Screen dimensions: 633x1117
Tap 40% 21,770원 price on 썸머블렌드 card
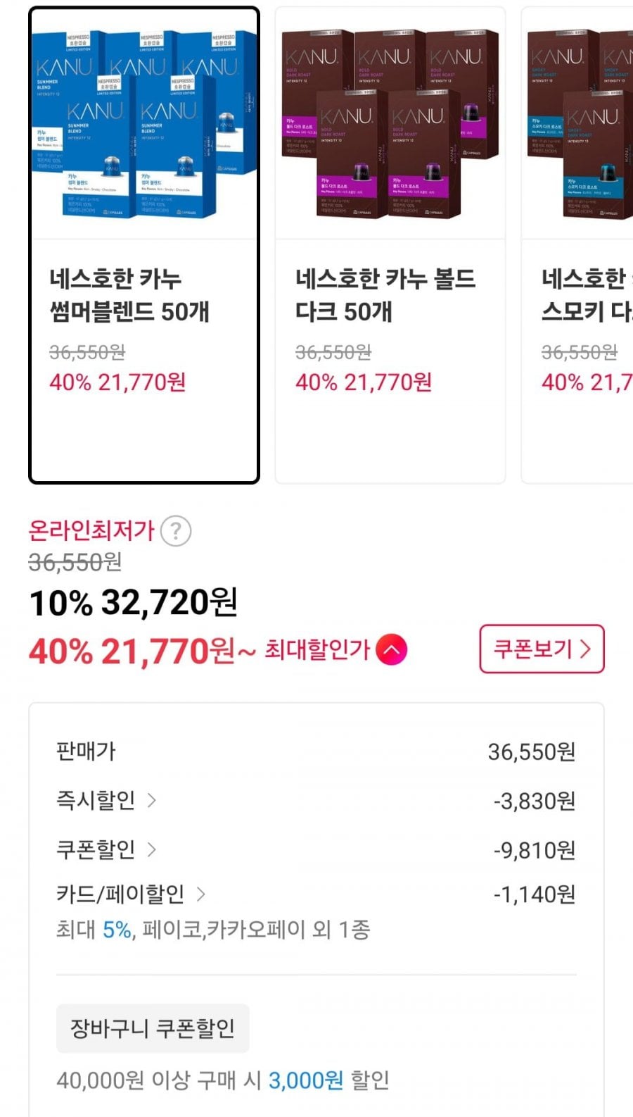pos(117,382)
